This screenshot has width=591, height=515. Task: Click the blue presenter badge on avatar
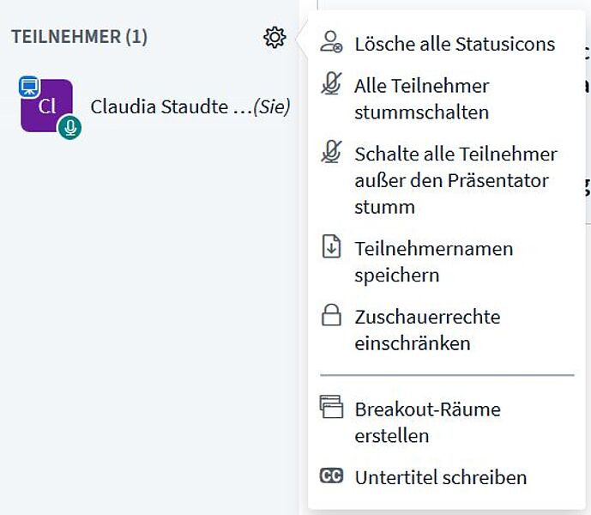pos(29,87)
